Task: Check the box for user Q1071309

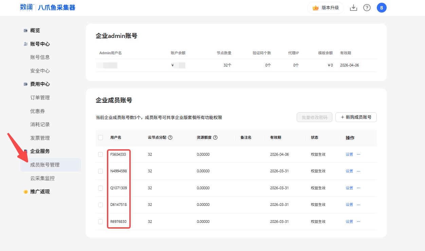Action: (100, 188)
